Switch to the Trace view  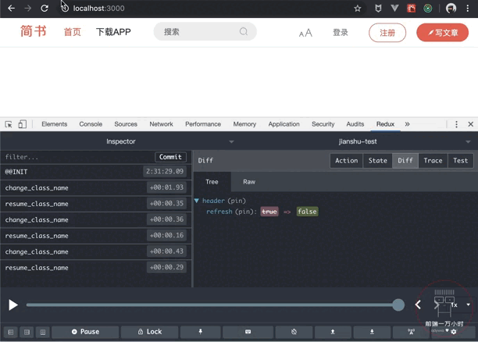(433, 161)
